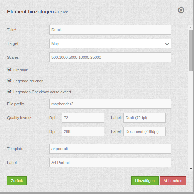Click the Target dropdown chevron arrow
Image resolution: width=194 pixels, height=194 pixels.
(x=167, y=44)
